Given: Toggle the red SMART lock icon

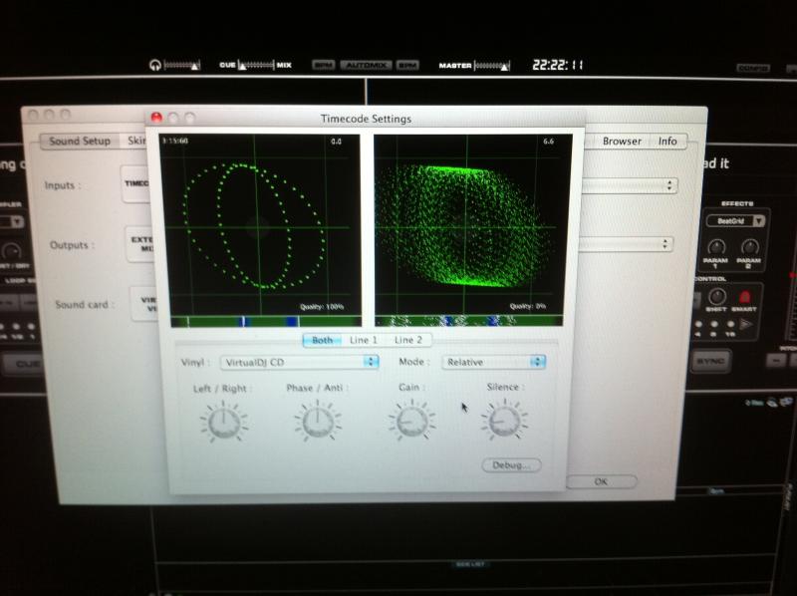Looking at the screenshot, I should [744, 297].
